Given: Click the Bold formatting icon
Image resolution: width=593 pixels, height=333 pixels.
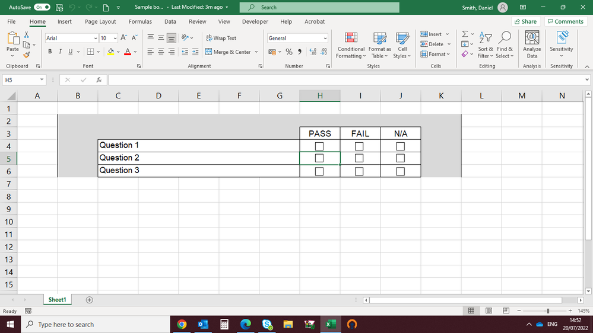Looking at the screenshot, I should pos(49,52).
